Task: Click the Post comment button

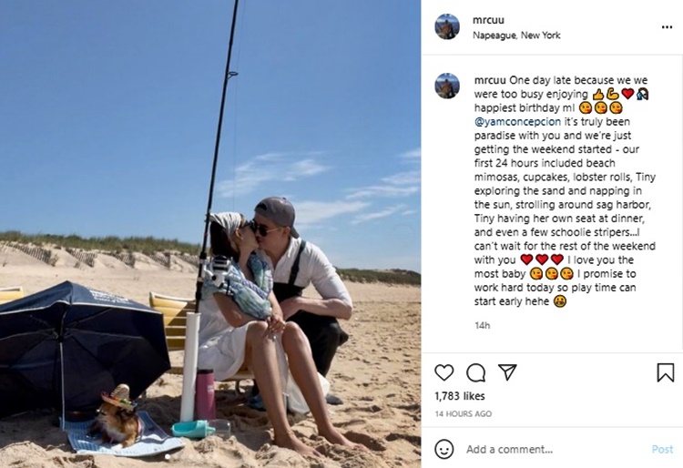Action: (x=662, y=449)
